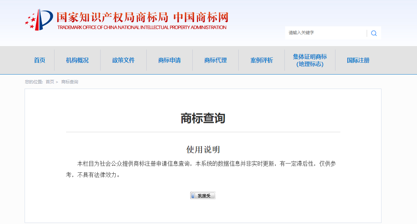Click the English Trademark Office subtitle text

coord(142,27)
